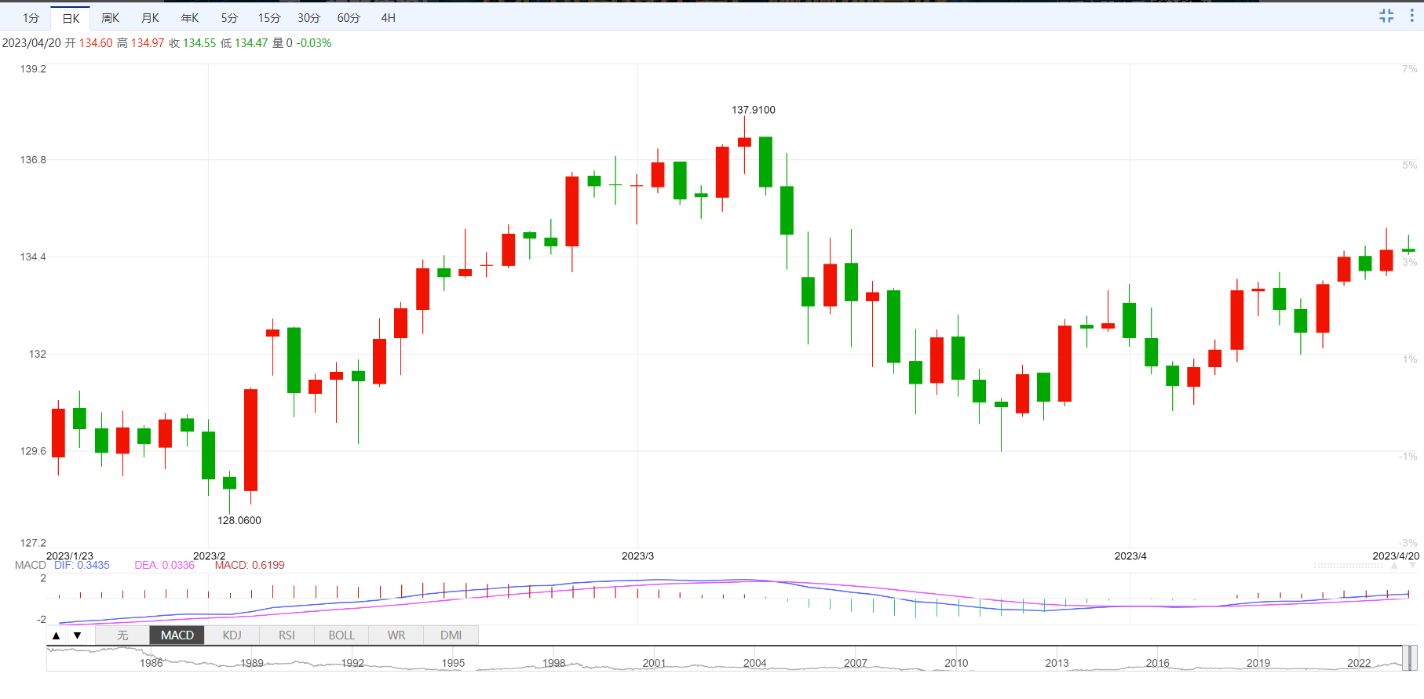
Task: Enable the RSI indicator
Action: coord(287,635)
